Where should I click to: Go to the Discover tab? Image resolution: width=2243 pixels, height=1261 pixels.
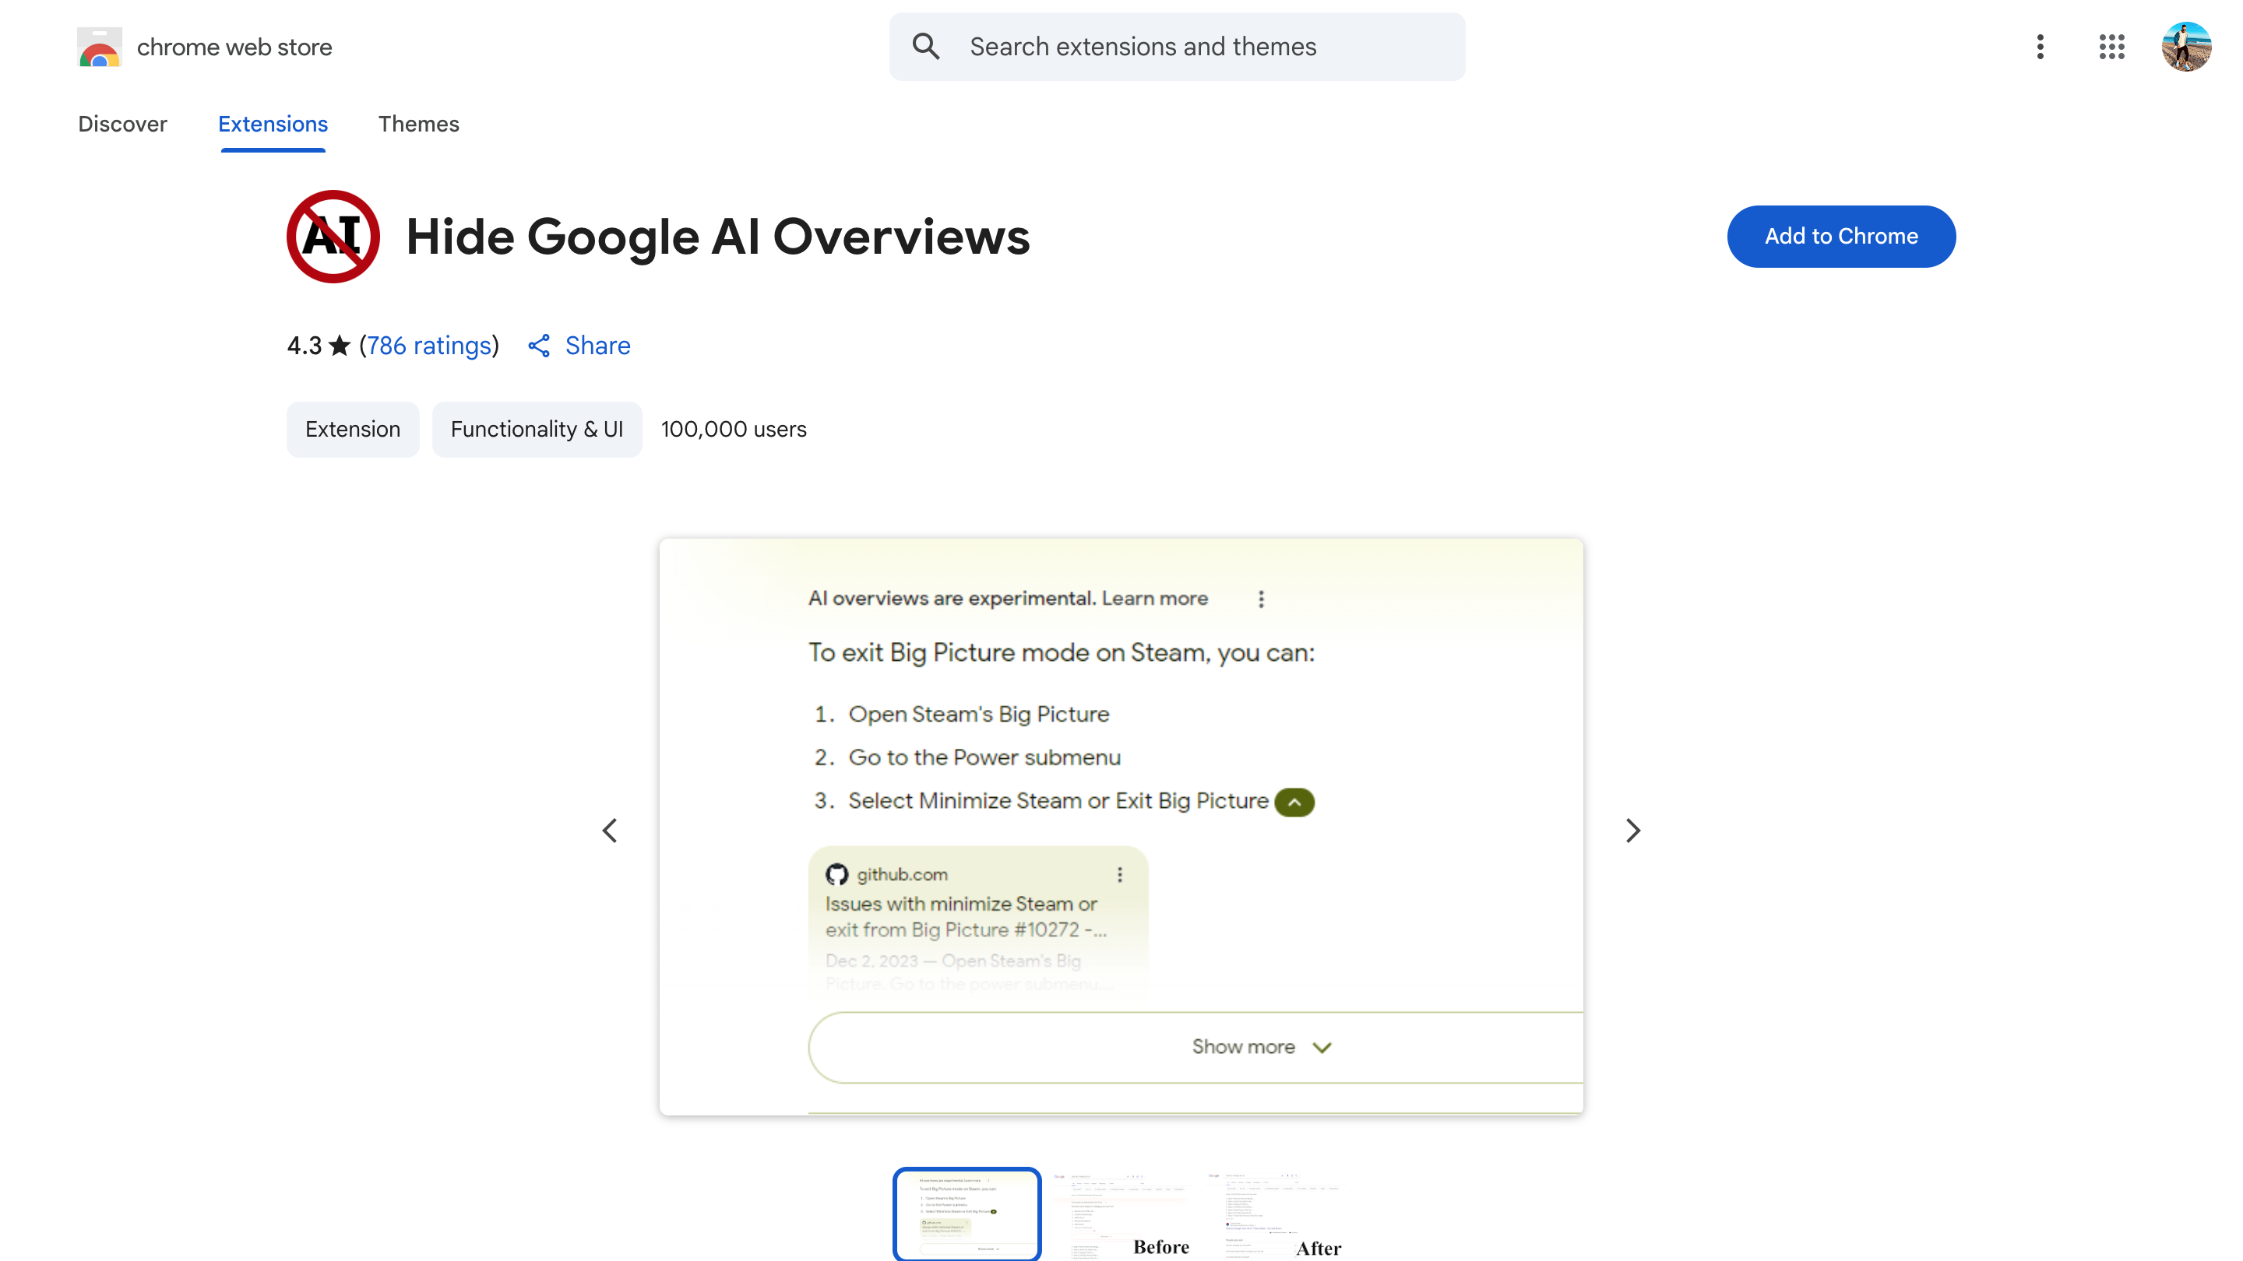click(x=123, y=125)
